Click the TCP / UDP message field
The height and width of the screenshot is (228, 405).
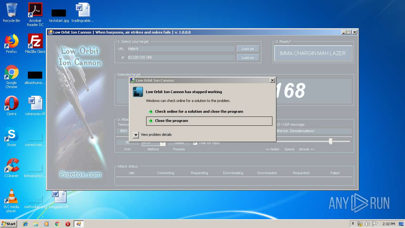pyautogui.click(x=314, y=131)
